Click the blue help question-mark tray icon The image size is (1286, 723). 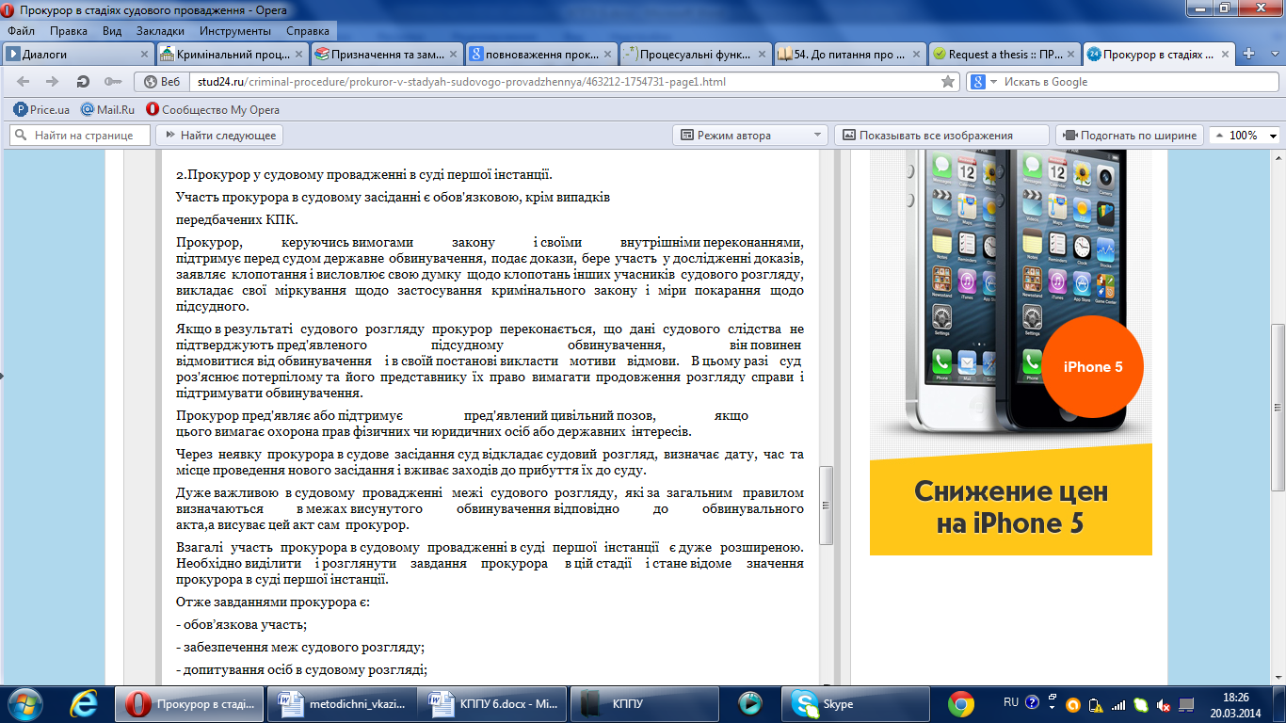coord(1033,703)
